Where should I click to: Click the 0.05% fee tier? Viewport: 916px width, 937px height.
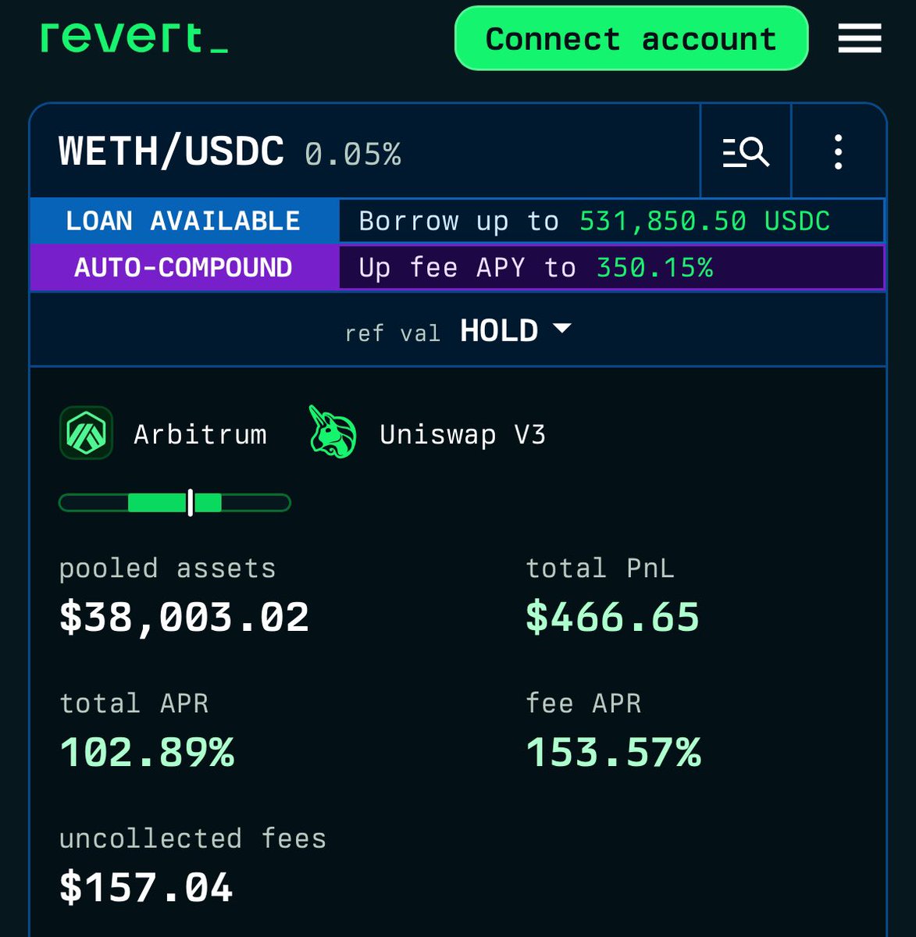353,154
